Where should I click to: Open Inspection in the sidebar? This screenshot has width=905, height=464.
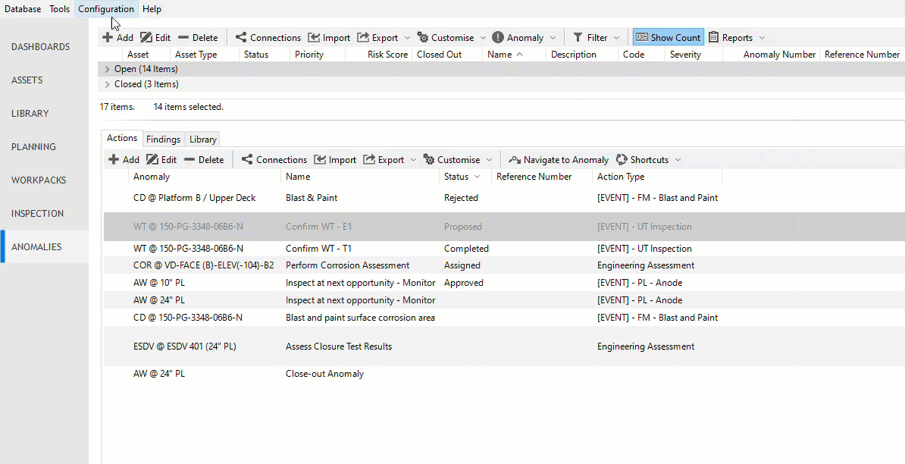point(45,214)
